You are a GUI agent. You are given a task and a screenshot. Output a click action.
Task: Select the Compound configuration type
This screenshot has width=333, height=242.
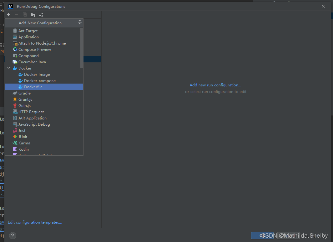click(44, 56)
